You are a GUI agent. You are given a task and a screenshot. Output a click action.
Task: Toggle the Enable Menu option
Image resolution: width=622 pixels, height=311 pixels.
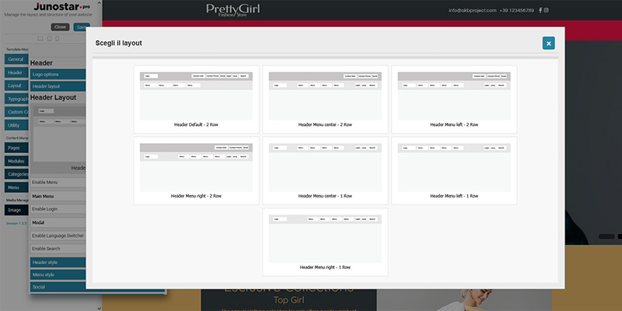click(58, 182)
